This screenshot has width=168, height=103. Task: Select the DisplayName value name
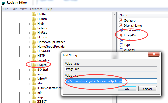[x=133, y=26]
